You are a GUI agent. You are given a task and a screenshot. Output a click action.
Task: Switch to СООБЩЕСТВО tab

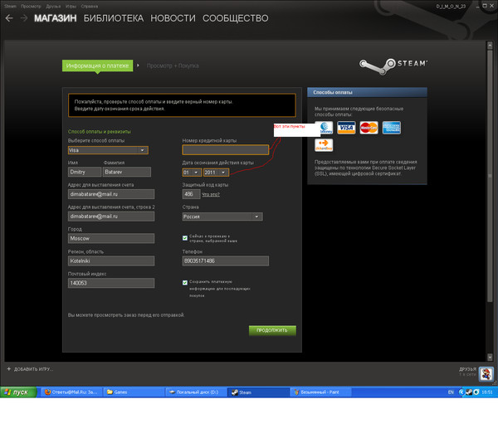[x=236, y=18]
